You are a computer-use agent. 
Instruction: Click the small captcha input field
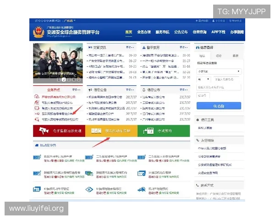[203, 95]
